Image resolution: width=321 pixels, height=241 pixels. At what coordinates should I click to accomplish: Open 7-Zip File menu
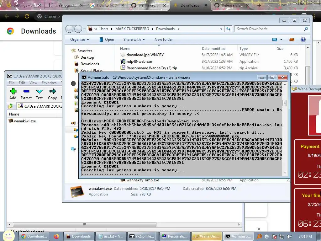tap(12, 83)
